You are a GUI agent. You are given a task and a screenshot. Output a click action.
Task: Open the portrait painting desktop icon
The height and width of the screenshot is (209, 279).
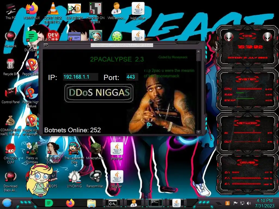[53, 153]
